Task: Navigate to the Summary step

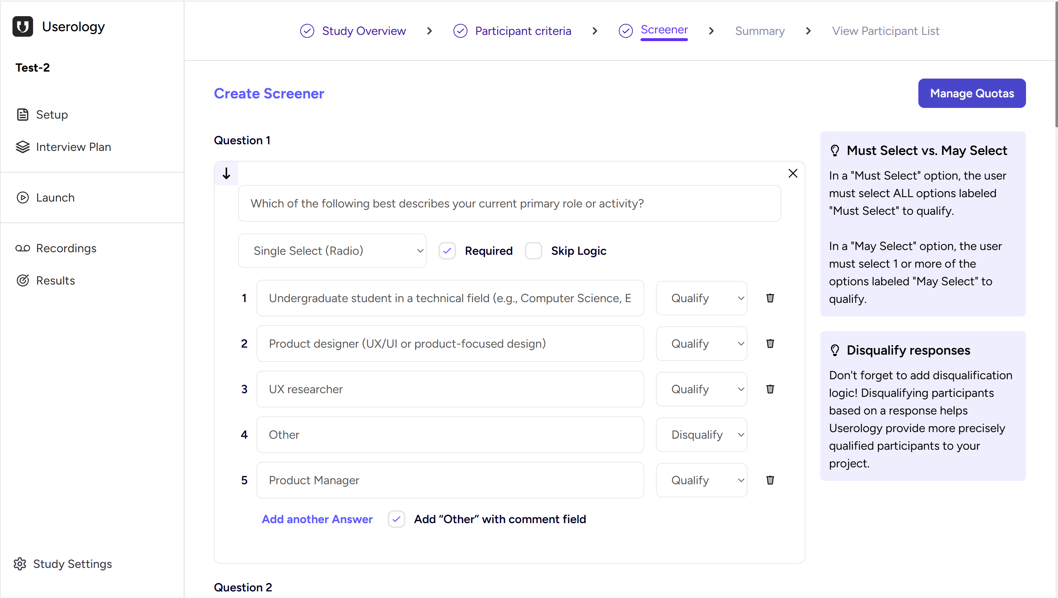Action: click(x=760, y=31)
